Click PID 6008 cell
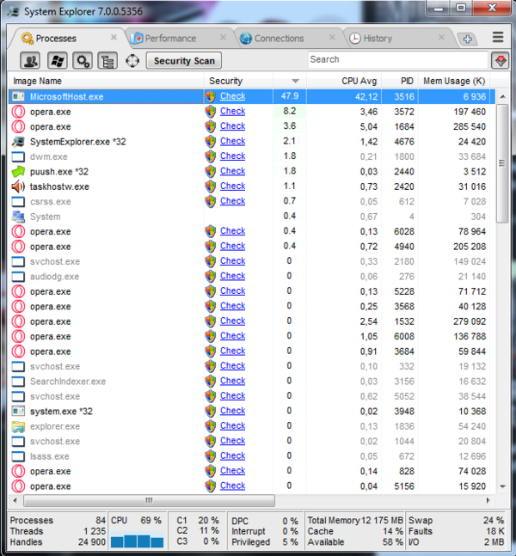 (404, 336)
